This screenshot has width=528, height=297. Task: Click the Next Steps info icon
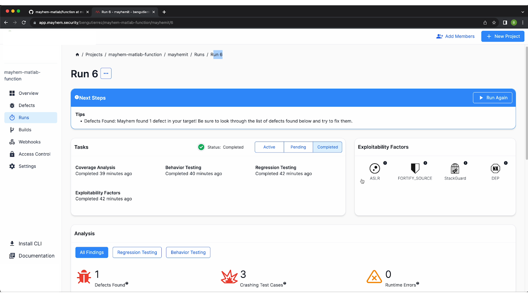77,97
